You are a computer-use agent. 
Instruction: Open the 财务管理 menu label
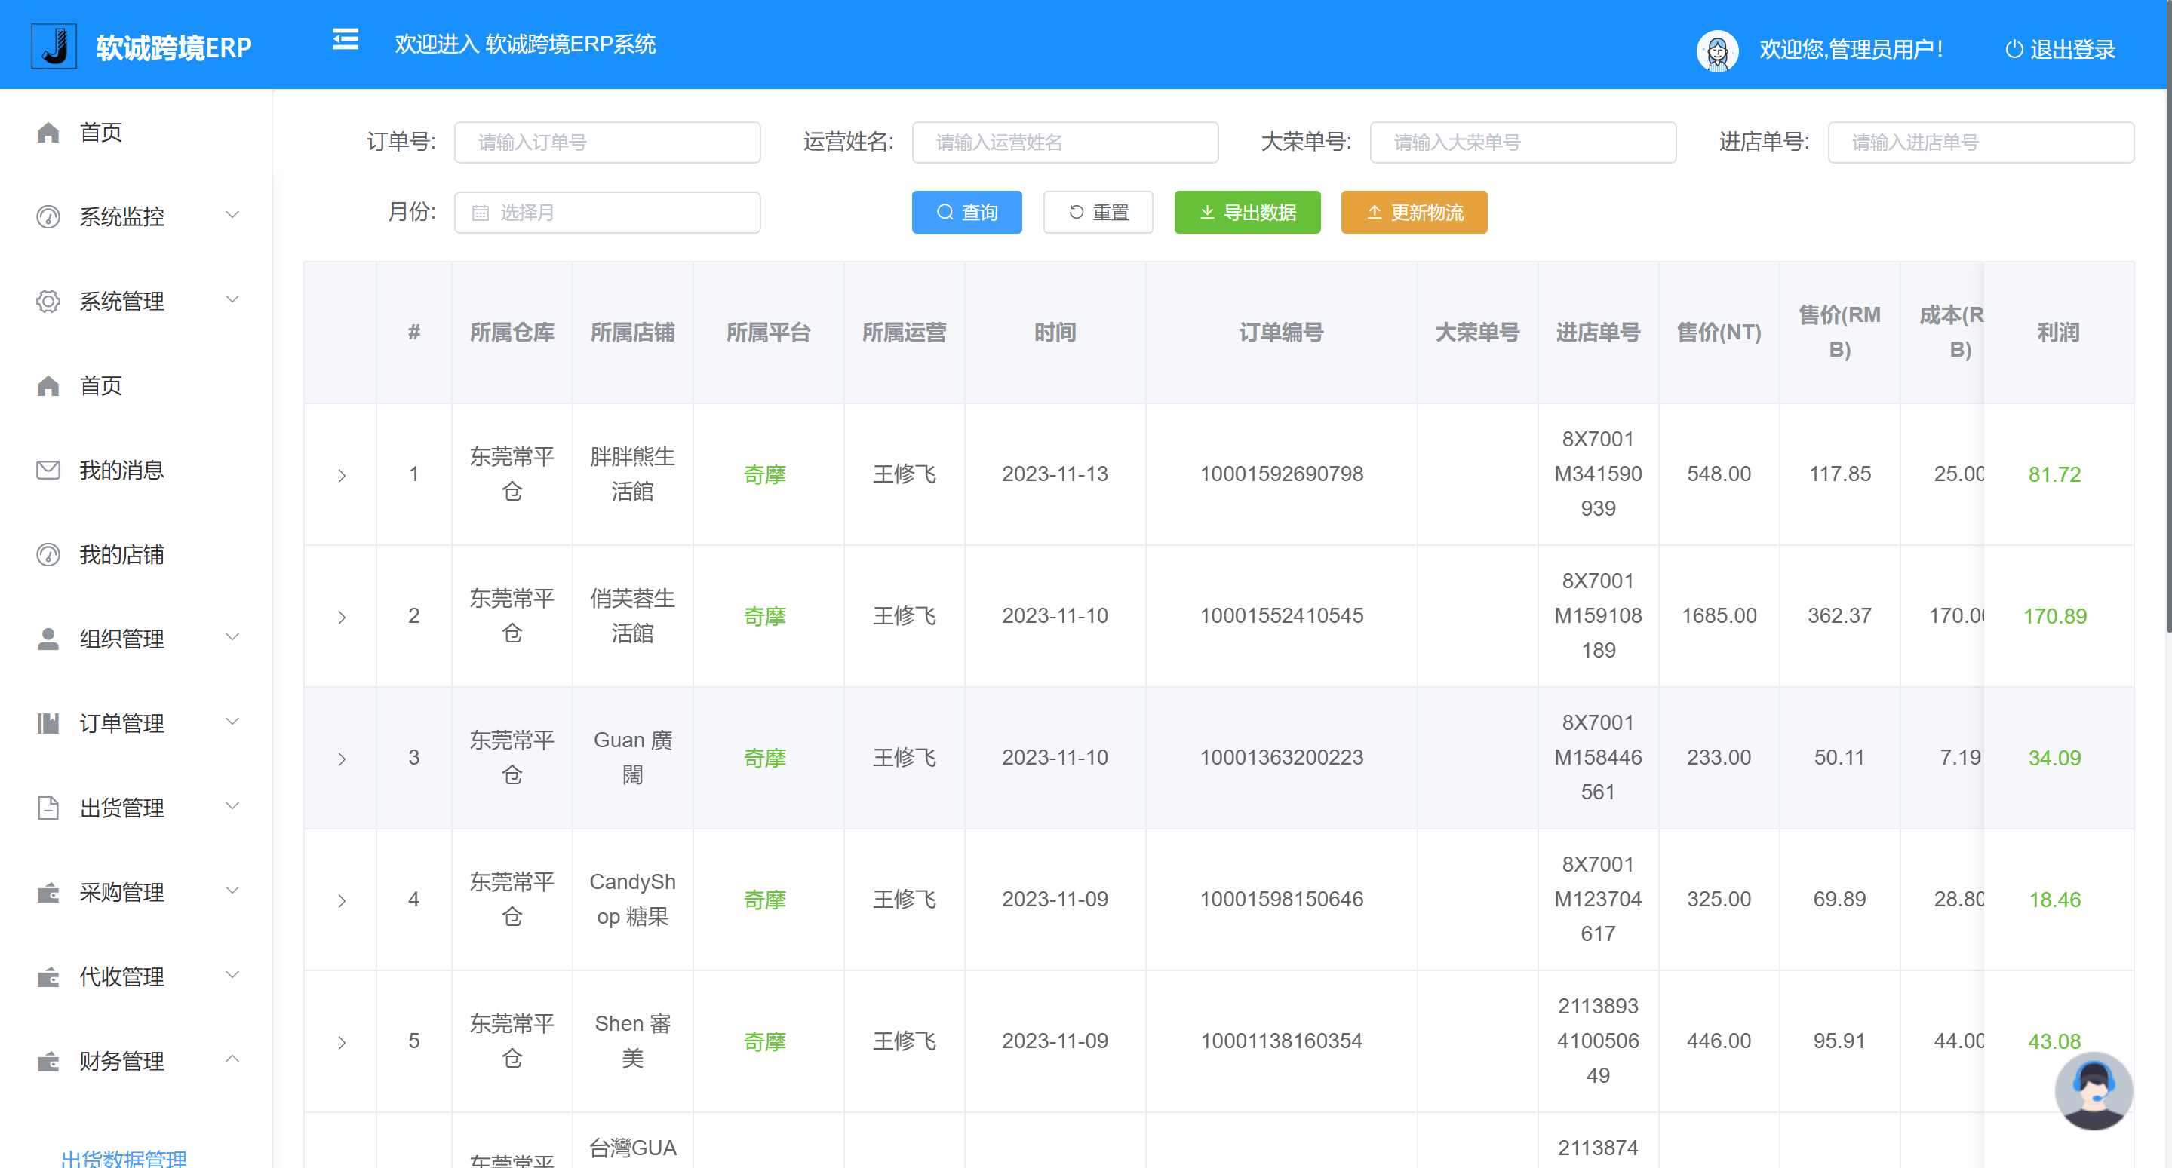point(122,1061)
